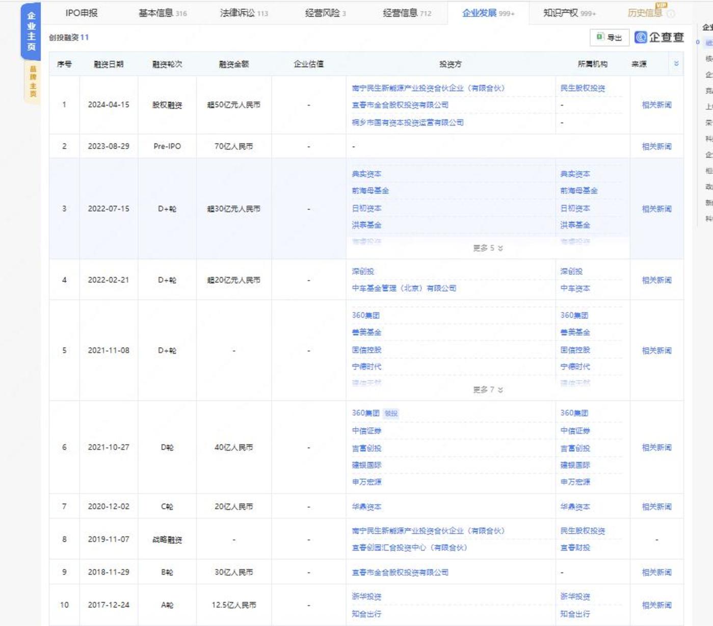Switch to the 知识产权 tab
This screenshot has width=713, height=626.
[x=561, y=14]
